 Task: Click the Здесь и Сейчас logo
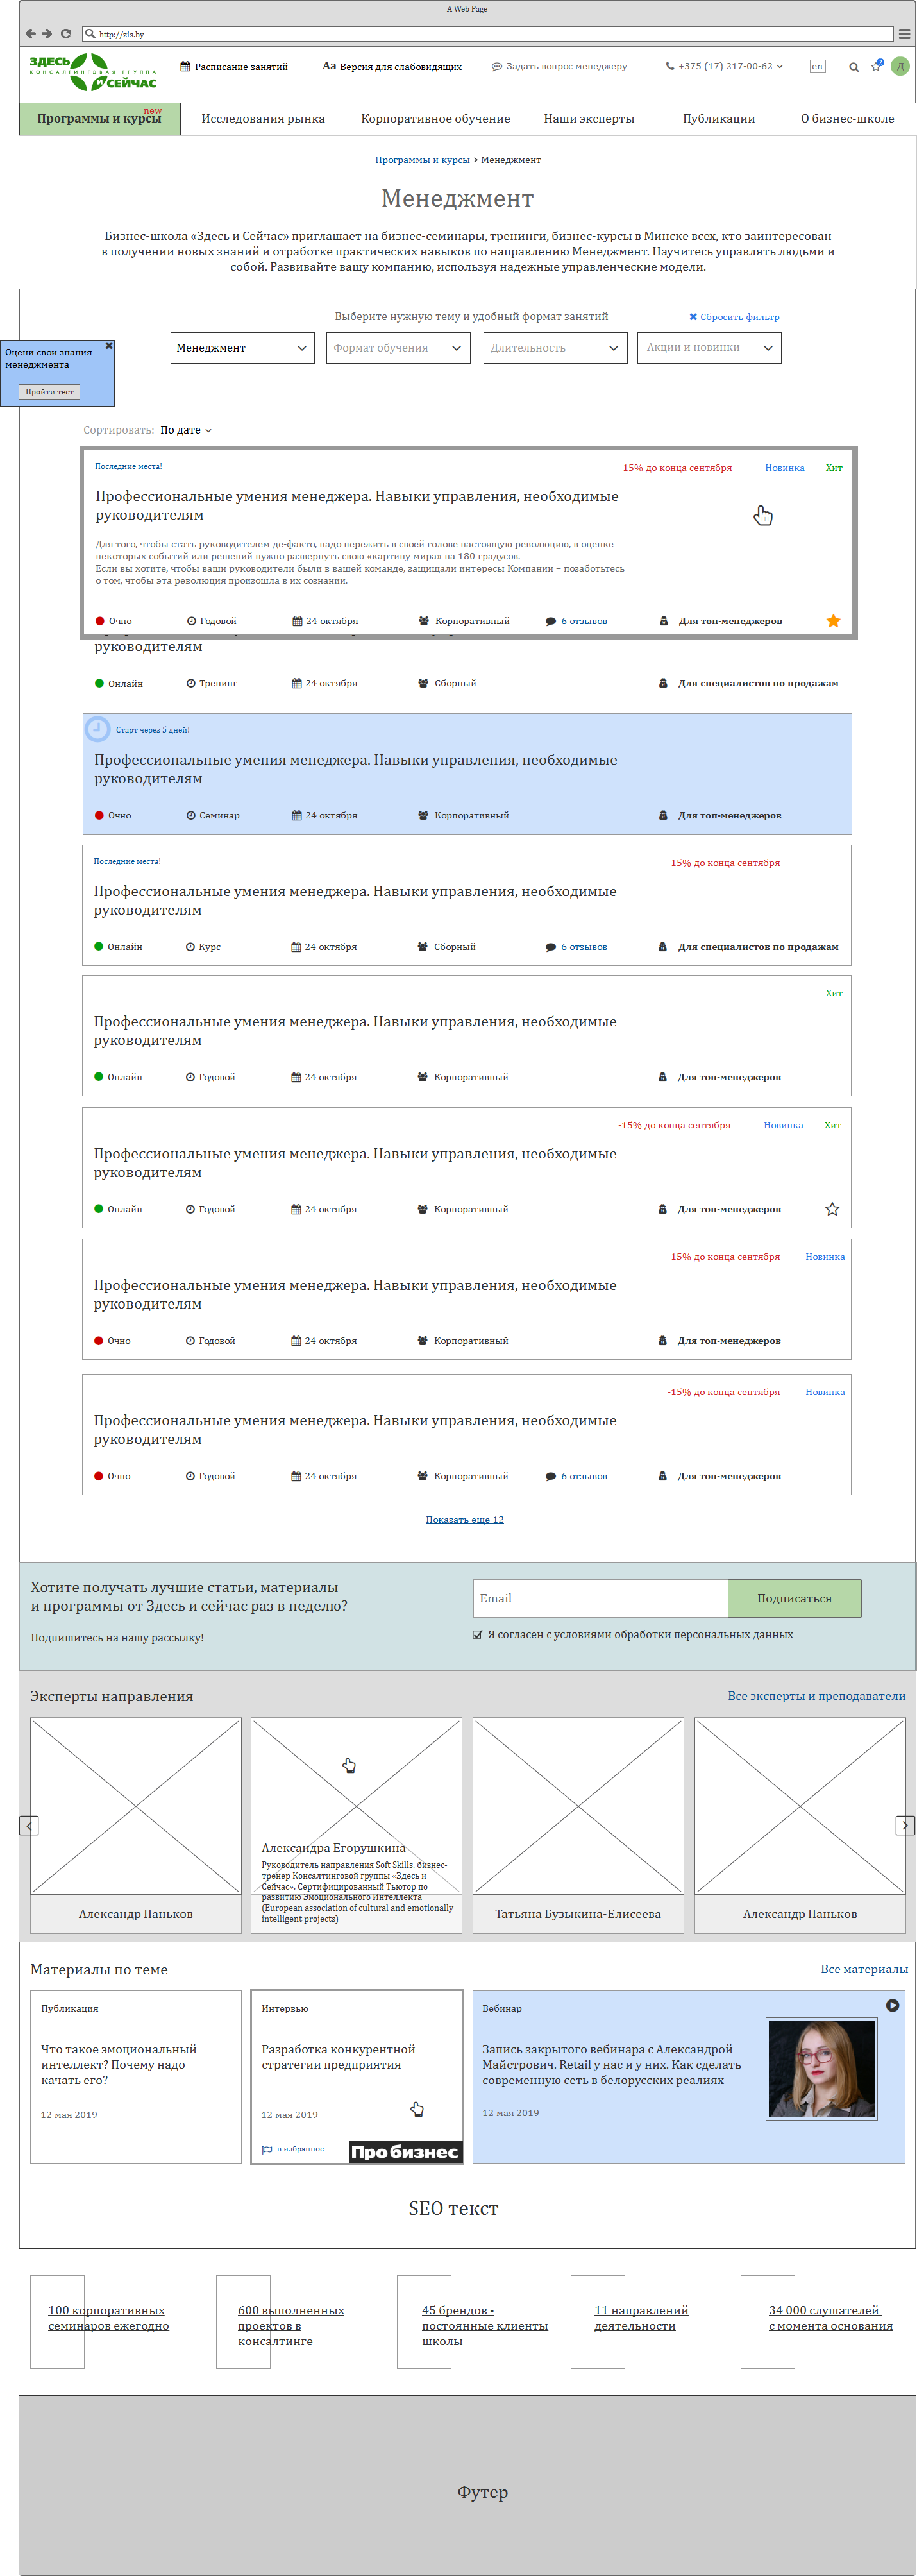[x=93, y=71]
